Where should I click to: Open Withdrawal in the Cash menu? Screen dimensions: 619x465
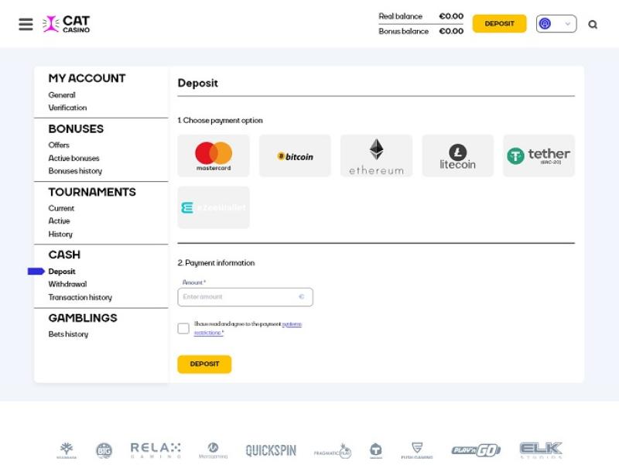[67, 284]
